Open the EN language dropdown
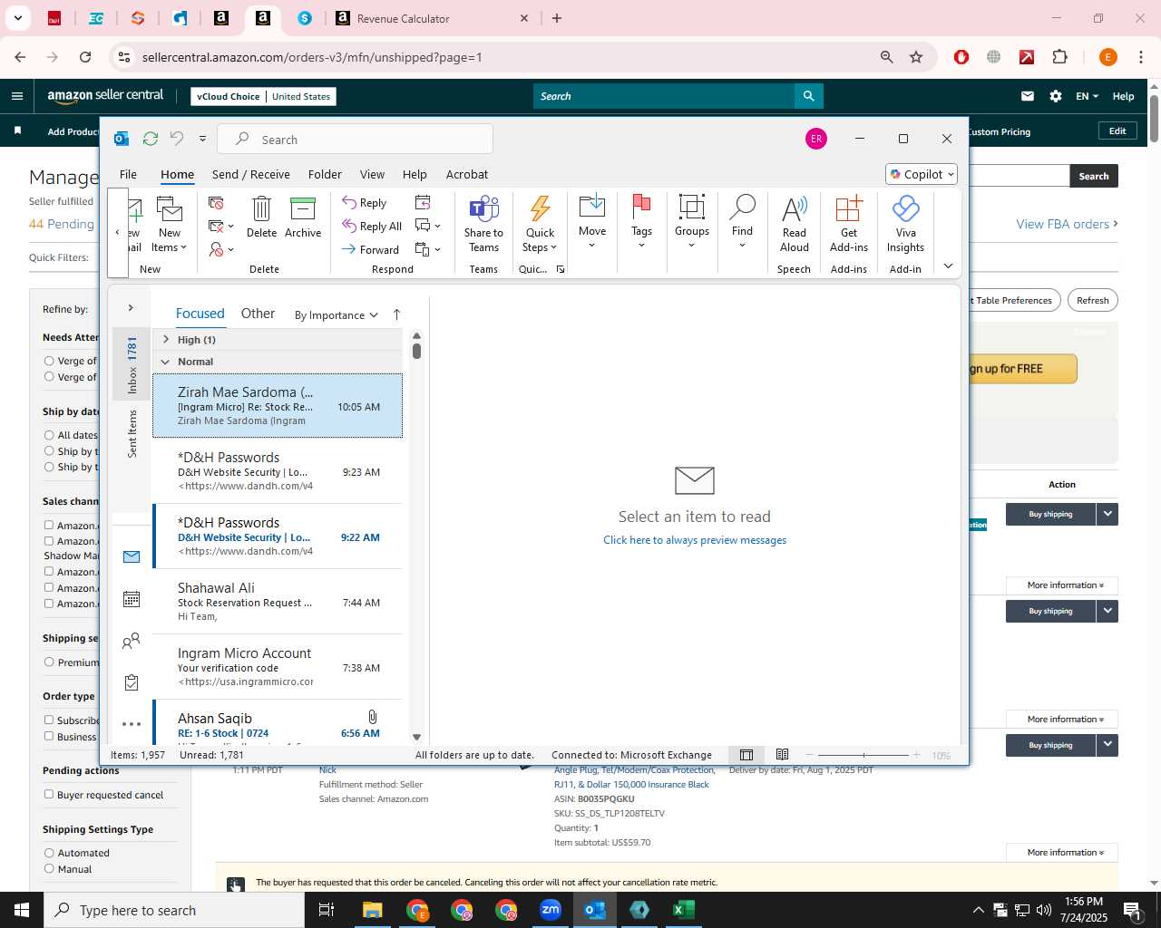This screenshot has width=1161, height=928. click(1087, 96)
